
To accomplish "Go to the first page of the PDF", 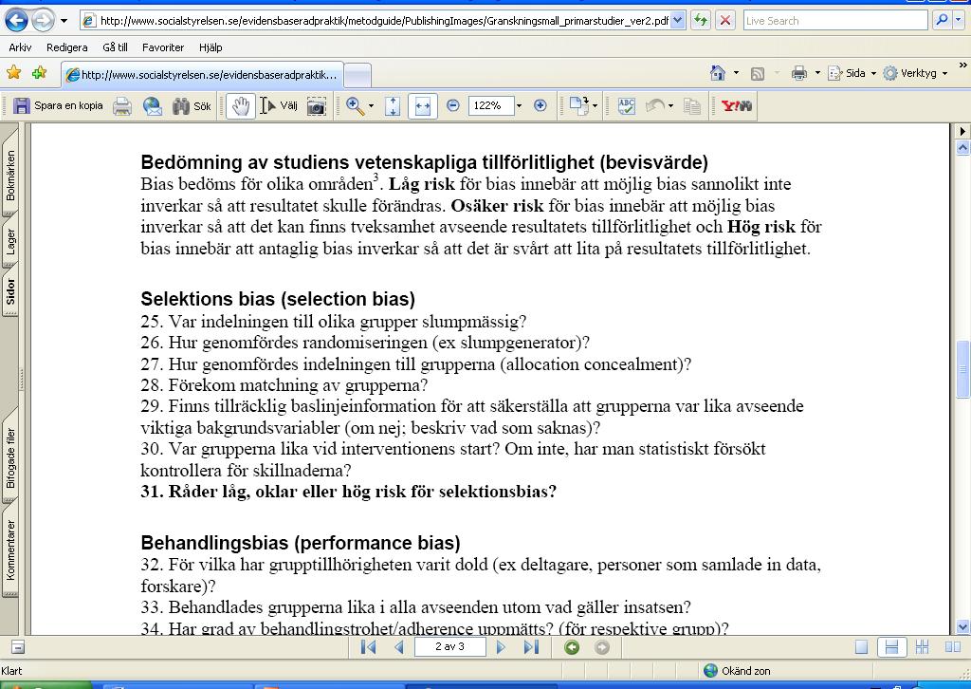I will [368, 647].
